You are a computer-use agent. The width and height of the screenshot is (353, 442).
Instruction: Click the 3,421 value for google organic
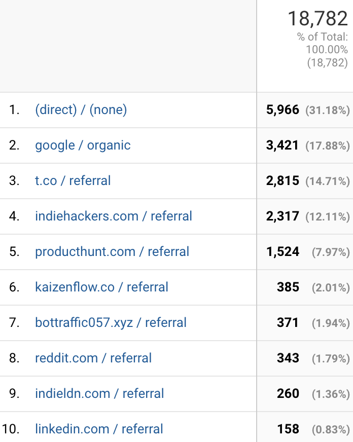pos(283,145)
